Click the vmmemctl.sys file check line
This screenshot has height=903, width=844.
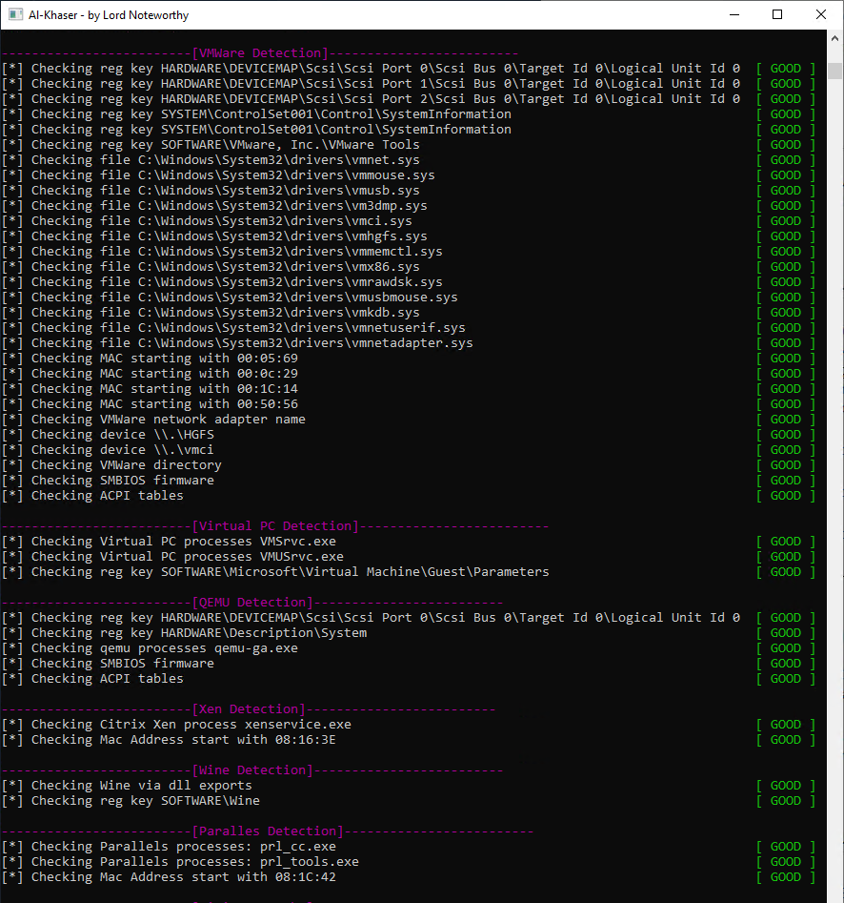pyautogui.click(x=222, y=252)
